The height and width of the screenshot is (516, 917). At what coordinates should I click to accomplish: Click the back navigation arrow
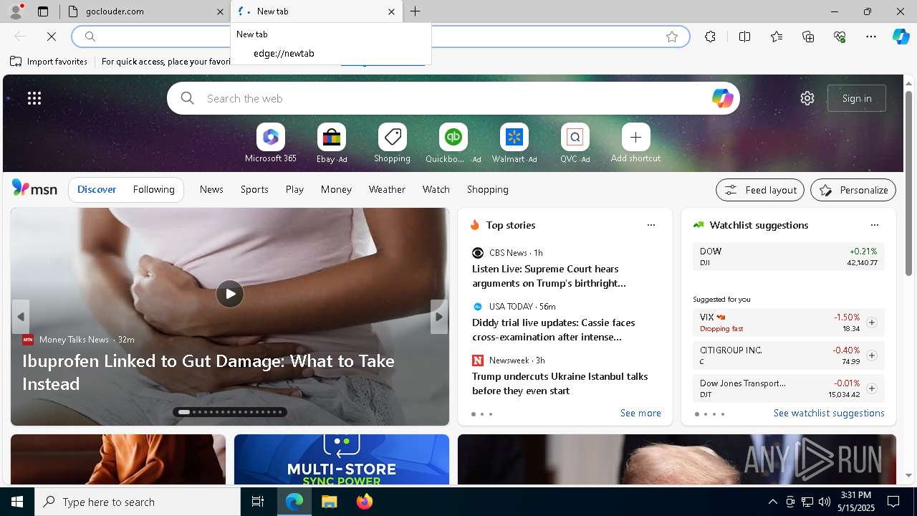click(20, 37)
